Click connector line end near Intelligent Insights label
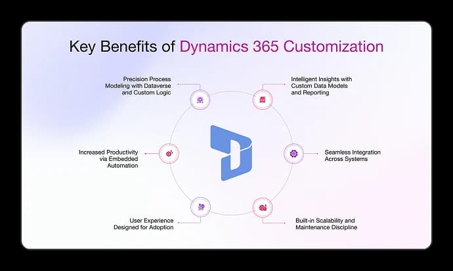 point(285,84)
